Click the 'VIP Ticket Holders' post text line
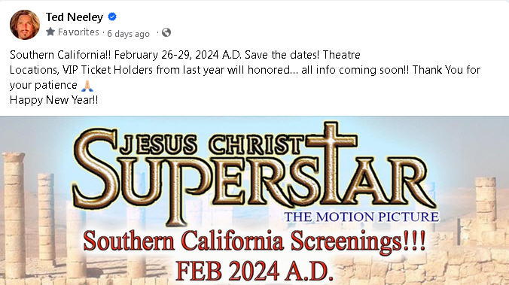The width and height of the screenshot is (509, 285). coord(245,70)
